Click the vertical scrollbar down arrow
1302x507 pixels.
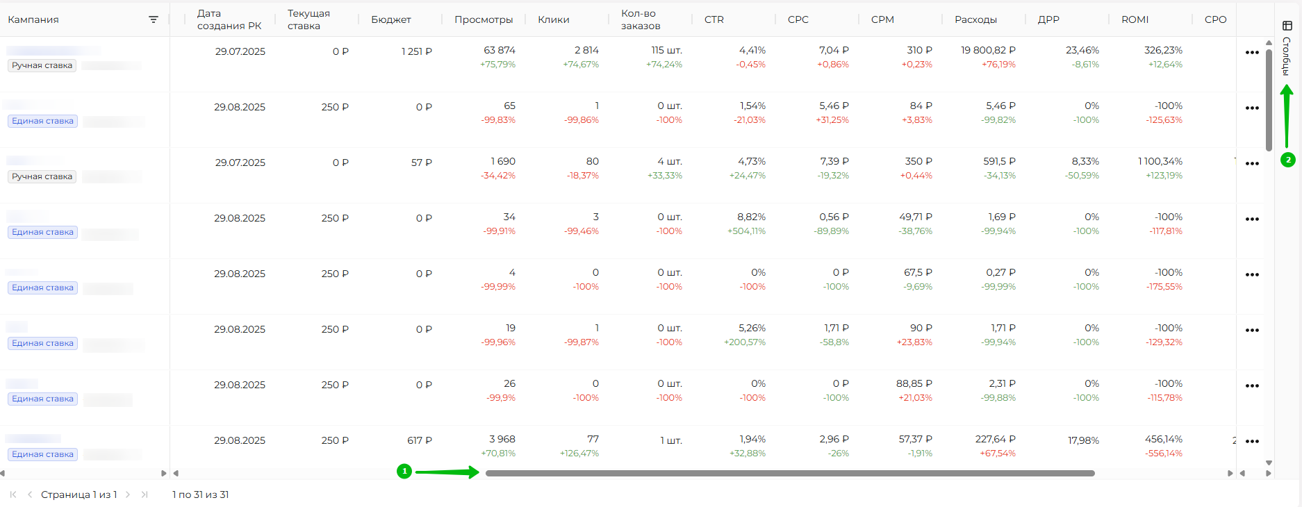click(x=1269, y=463)
